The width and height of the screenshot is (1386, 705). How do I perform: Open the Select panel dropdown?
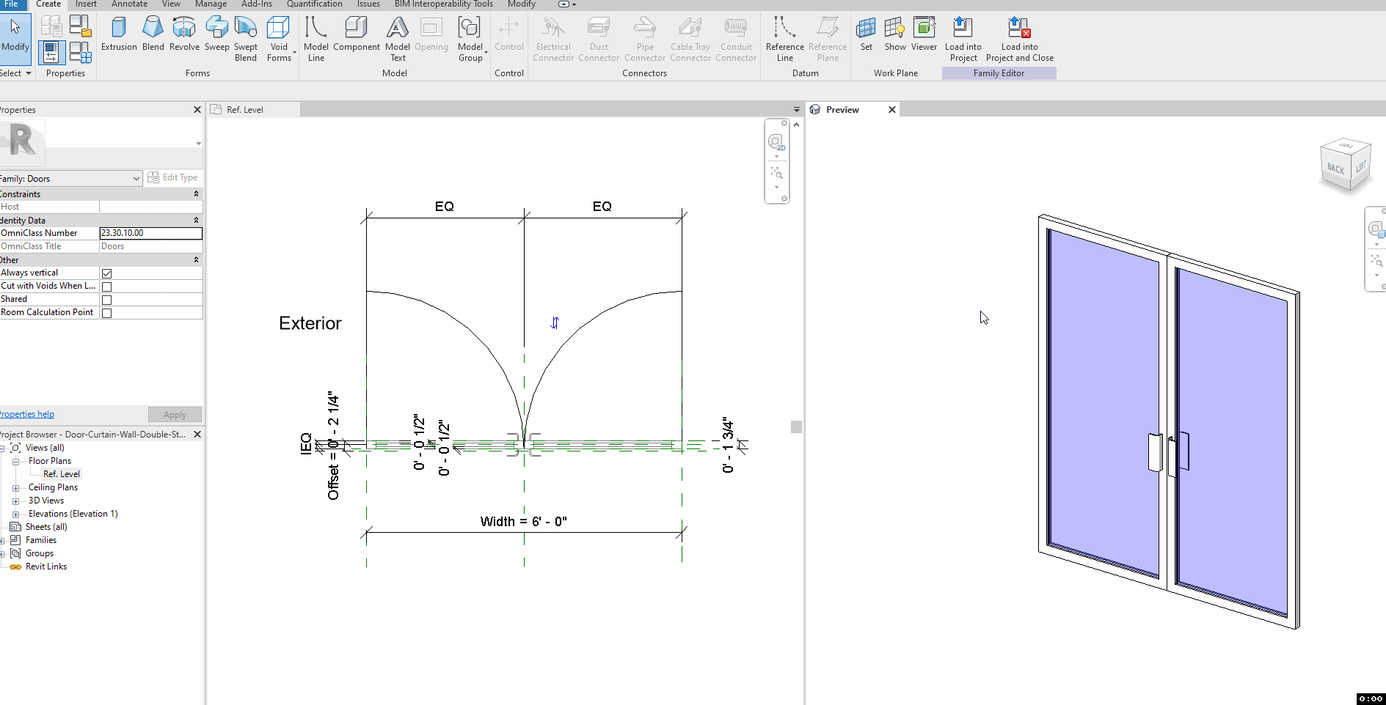coord(15,73)
